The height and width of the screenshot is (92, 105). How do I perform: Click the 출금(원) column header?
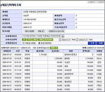pos(40,51)
